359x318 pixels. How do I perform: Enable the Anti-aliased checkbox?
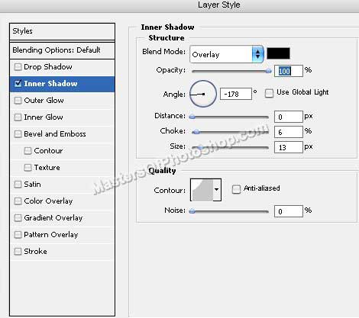(236, 189)
